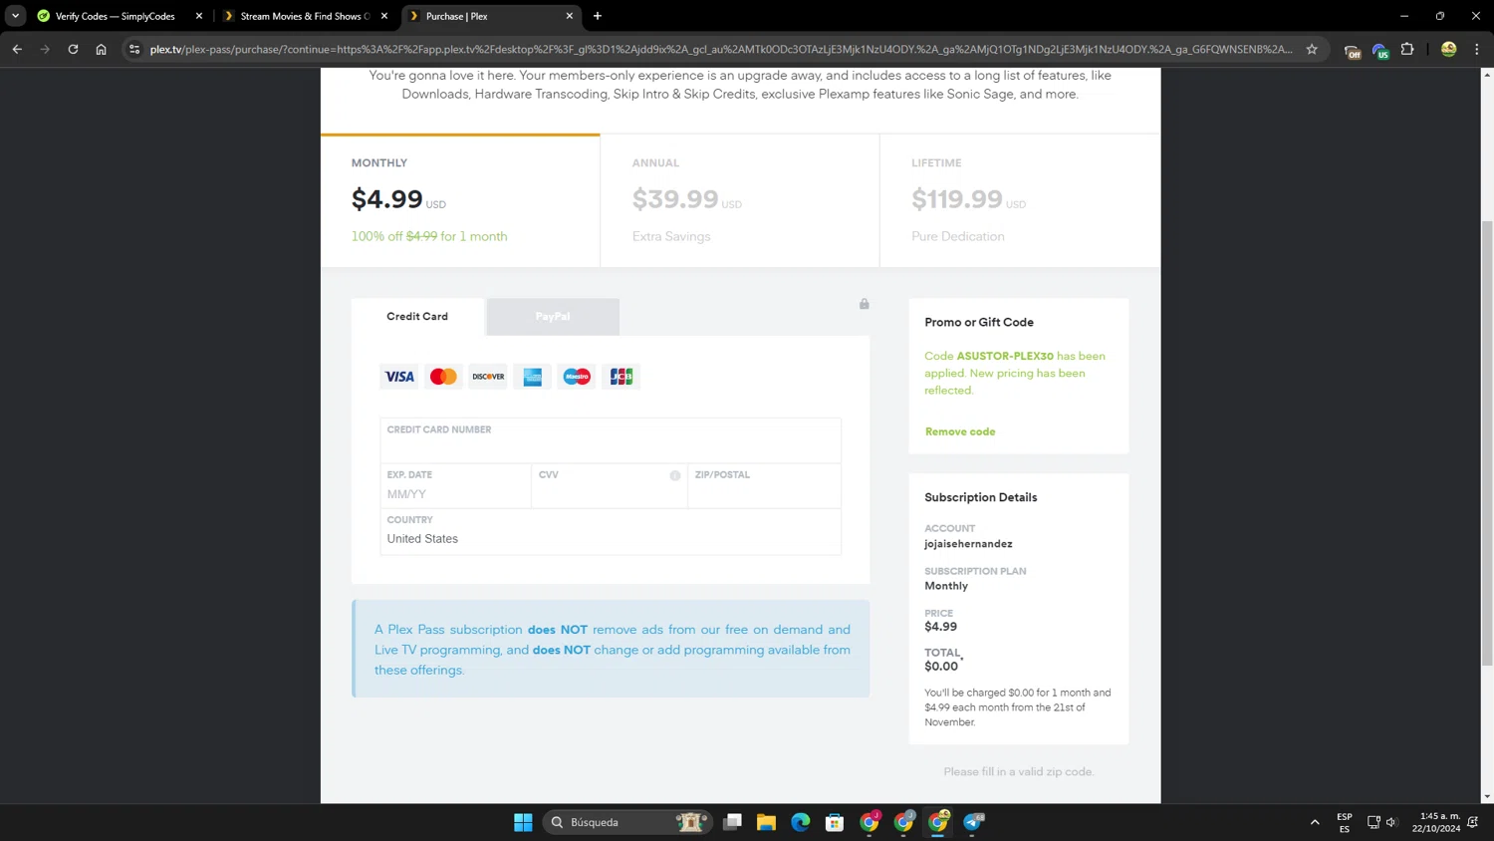Image resolution: width=1494 pixels, height=841 pixels.
Task: Open Task View on taskbar
Action: click(x=732, y=822)
